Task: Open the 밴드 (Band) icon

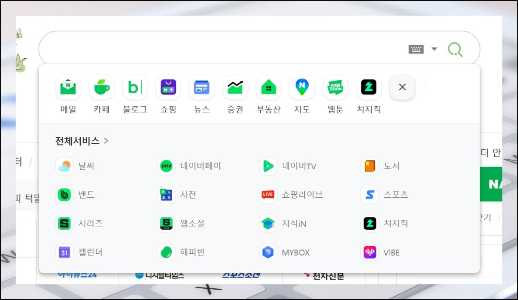Action: pos(64,195)
